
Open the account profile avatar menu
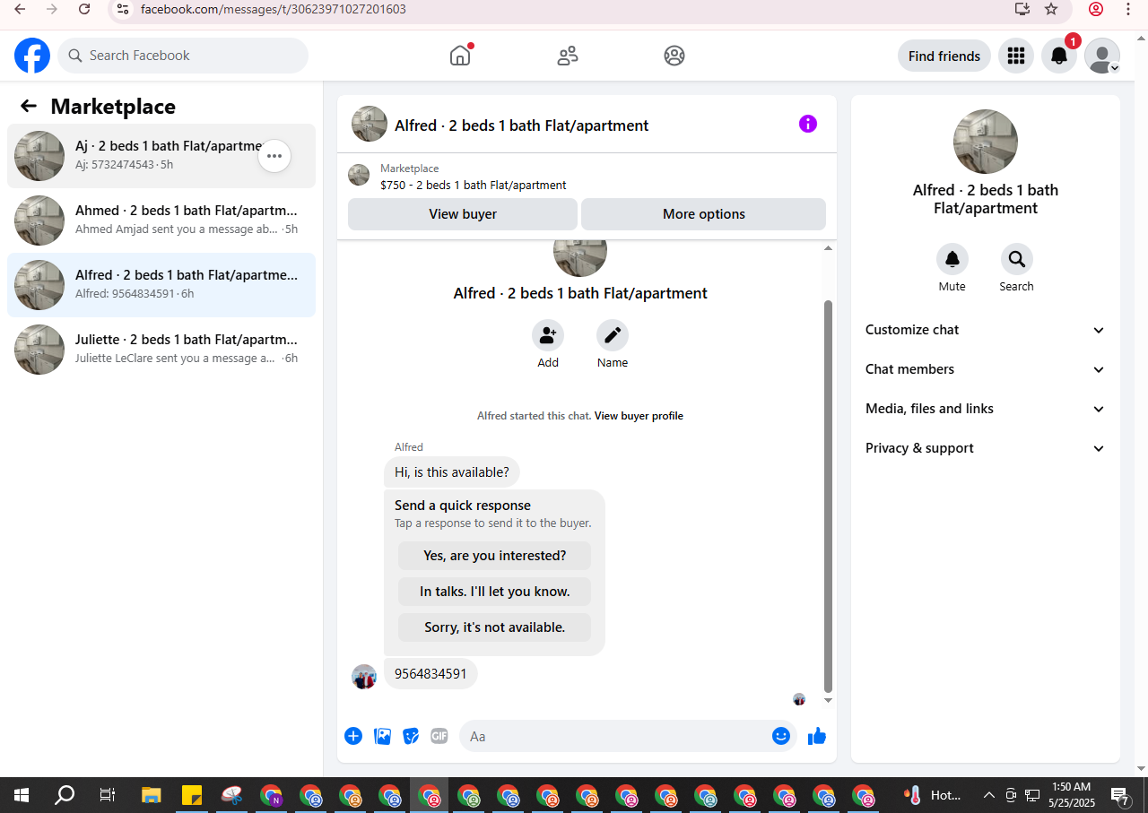click(1102, 56)
